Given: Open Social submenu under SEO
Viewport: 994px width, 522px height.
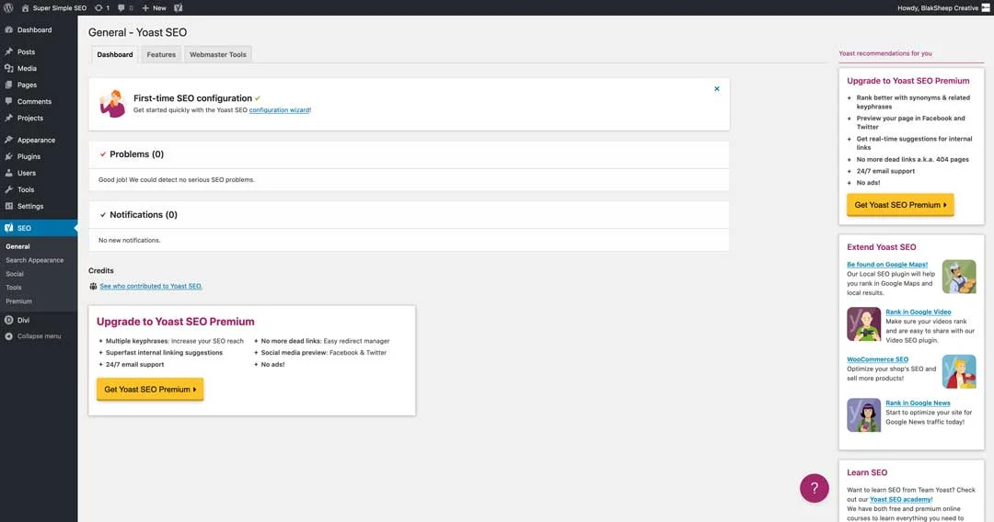Looking at the screenshot, I should pos(15,274).
